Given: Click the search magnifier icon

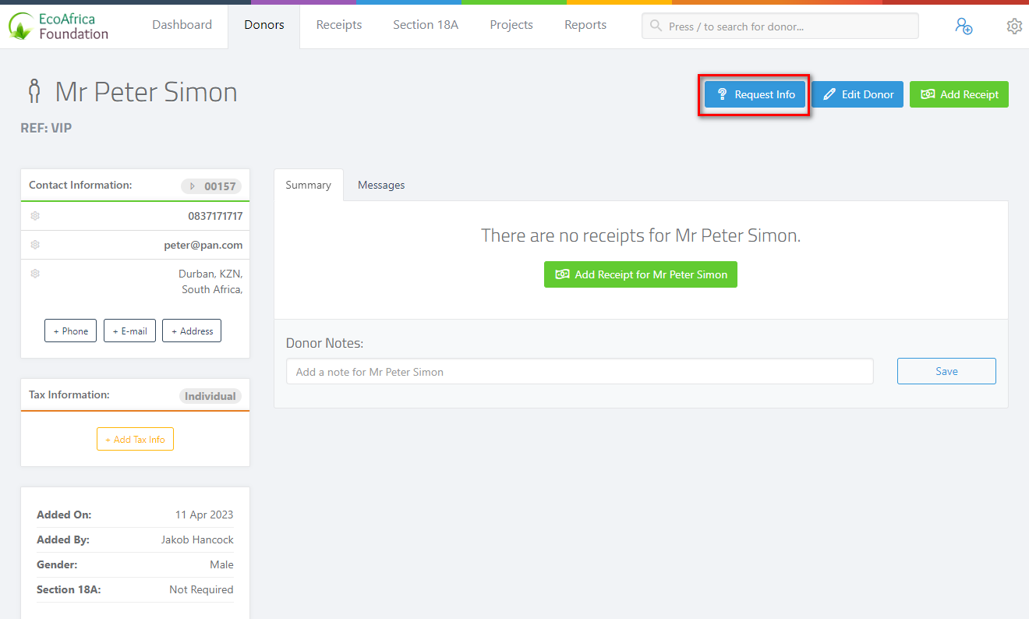Looking at the screenshot, I should (x=656, y=26).
